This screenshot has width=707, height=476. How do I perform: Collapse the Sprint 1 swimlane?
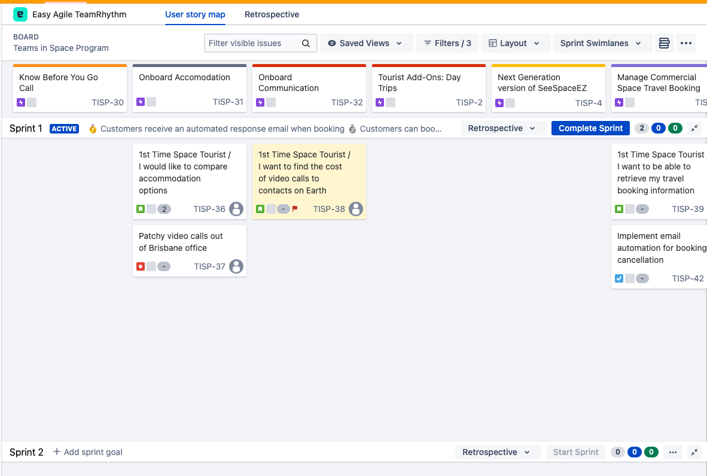(694, 128)
